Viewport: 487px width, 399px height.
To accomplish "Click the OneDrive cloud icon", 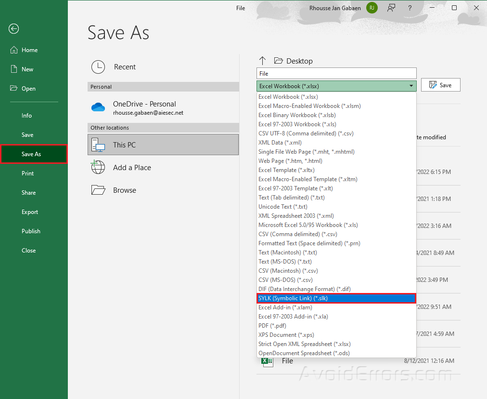I will (x=98, y=107).
